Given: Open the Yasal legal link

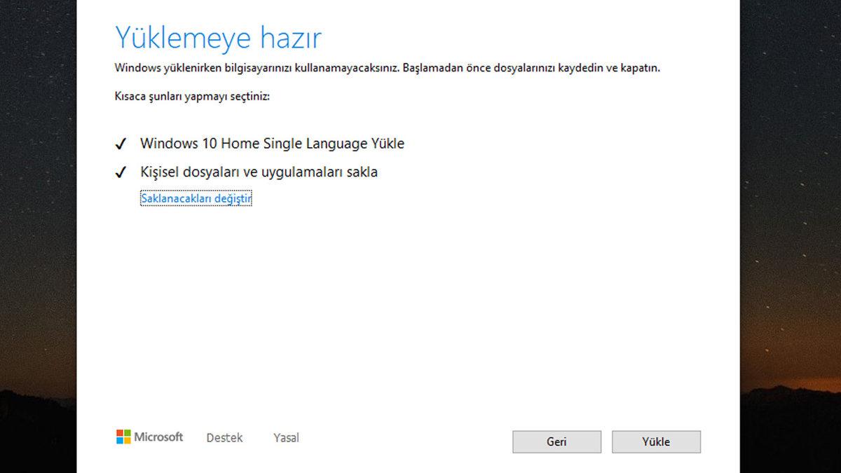Looking at the screenshot, I should (x=286, y=437).
